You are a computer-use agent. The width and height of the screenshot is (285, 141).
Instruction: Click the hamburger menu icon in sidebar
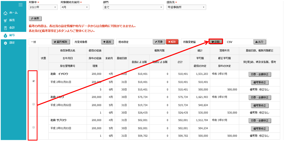click(x=20, y=5)
